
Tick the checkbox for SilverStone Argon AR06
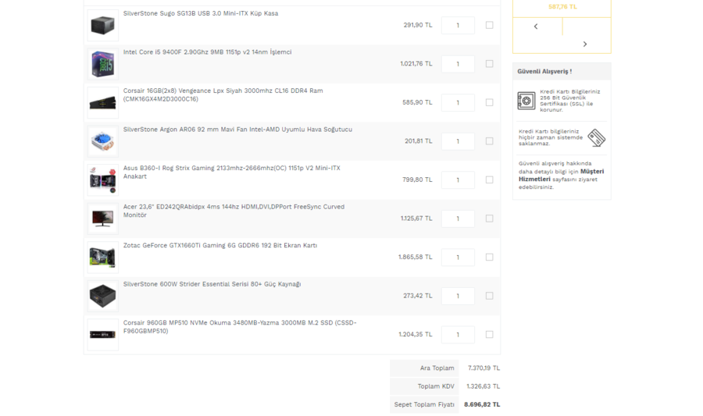[489, 141]
